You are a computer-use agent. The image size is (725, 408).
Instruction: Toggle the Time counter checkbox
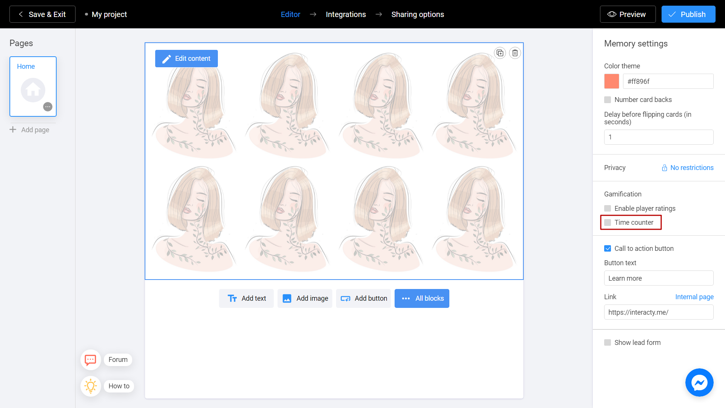(608, 222)
